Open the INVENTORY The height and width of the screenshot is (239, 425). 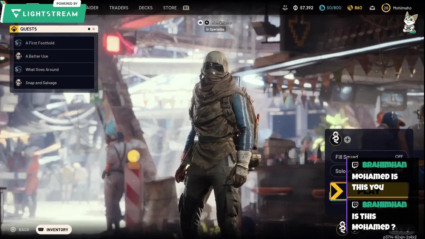(x=54, y=230)
